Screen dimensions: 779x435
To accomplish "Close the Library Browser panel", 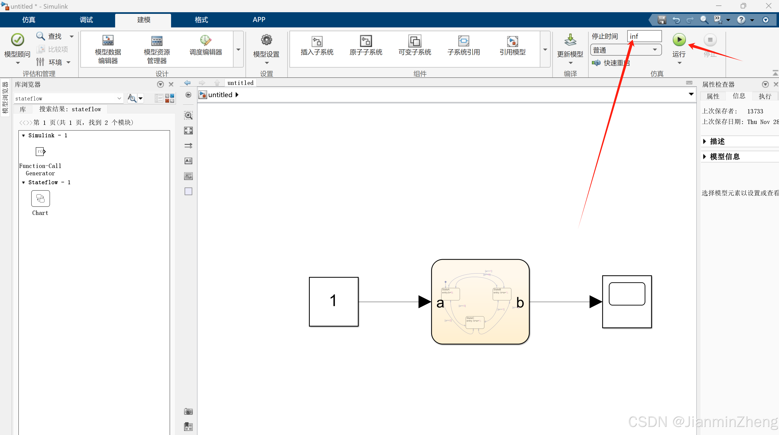I will (x=171, y=84).
